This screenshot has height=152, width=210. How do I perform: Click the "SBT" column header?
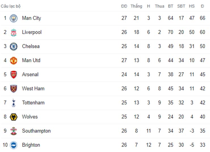[181, 6]
